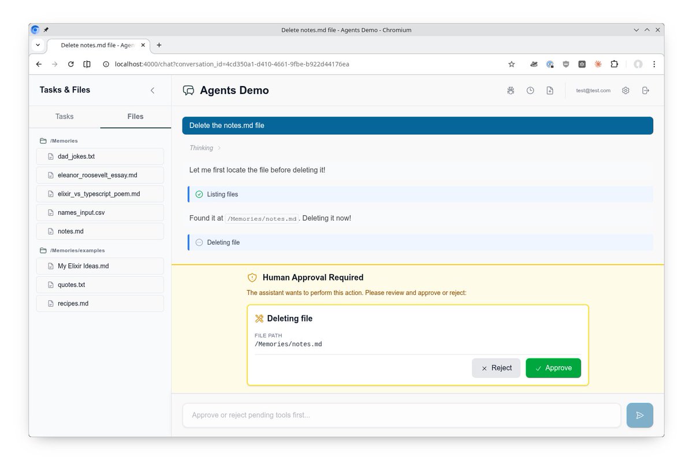Expand the Thinking section

pos(205,148)
